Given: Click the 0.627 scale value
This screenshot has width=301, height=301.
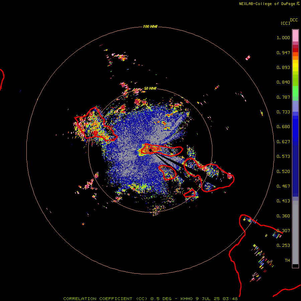Looking at the screenshot, I should tap(283, 142).
